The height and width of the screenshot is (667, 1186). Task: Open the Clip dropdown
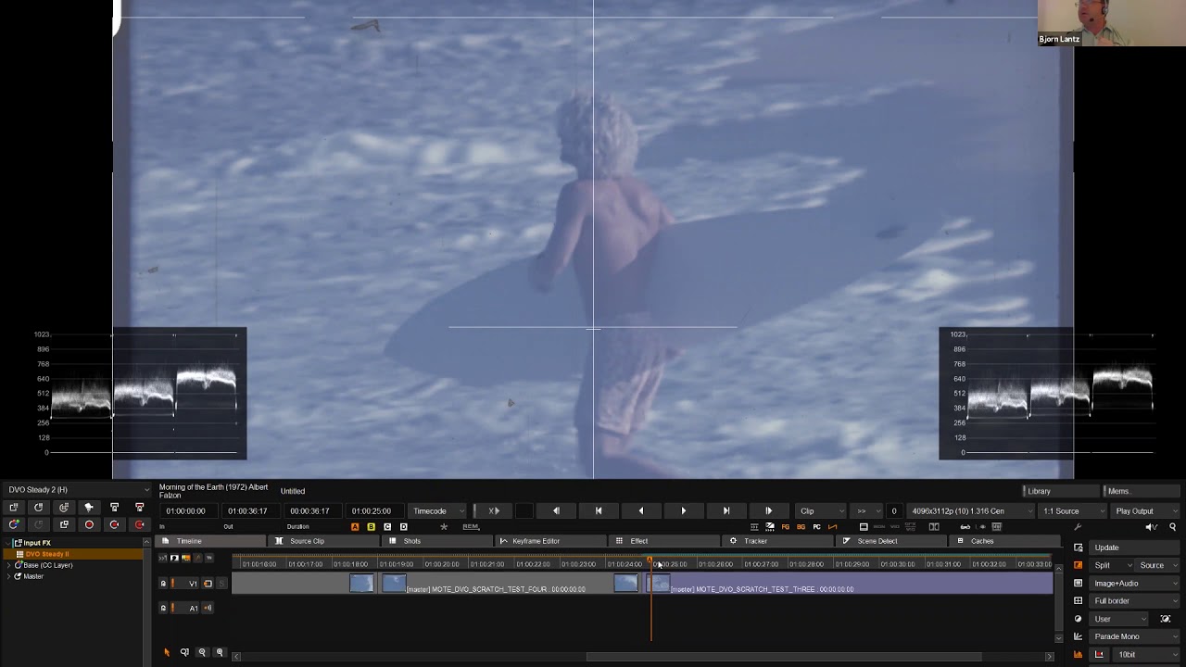coord(822,511)
